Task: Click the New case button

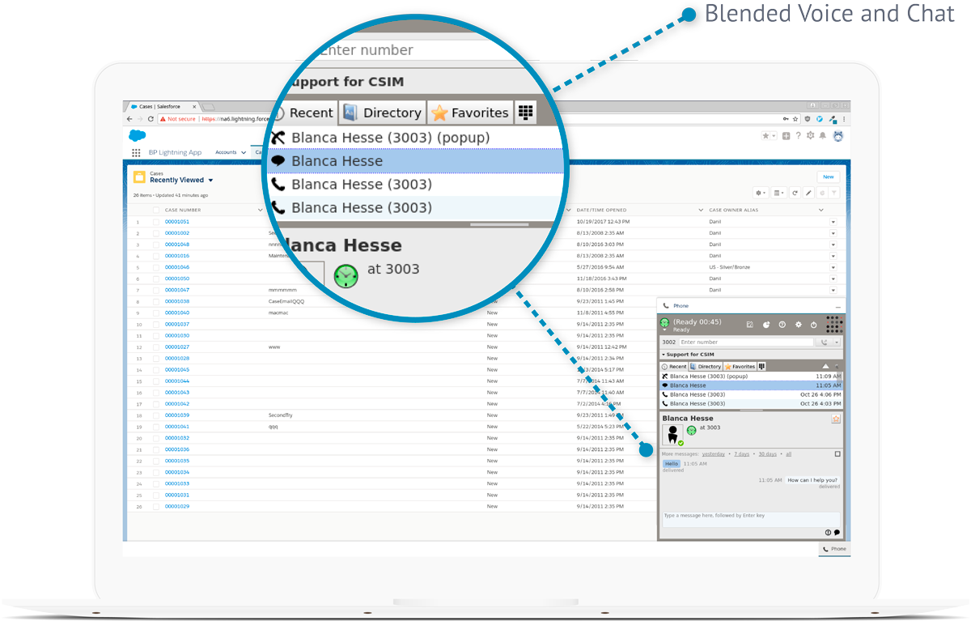Action: coord(828,177)
